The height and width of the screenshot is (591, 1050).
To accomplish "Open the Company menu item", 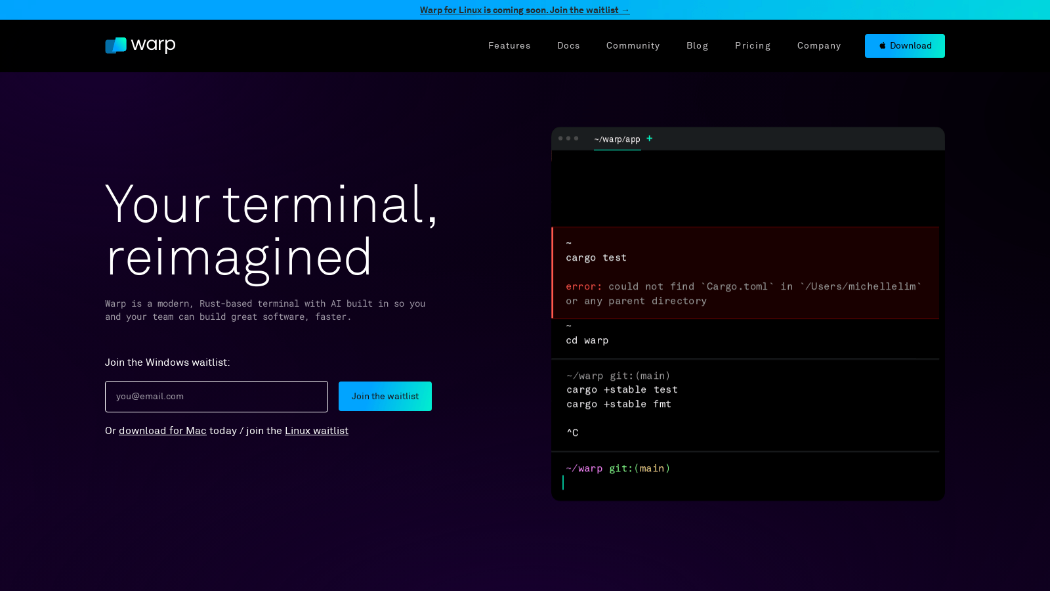I will tap(819, 46).
